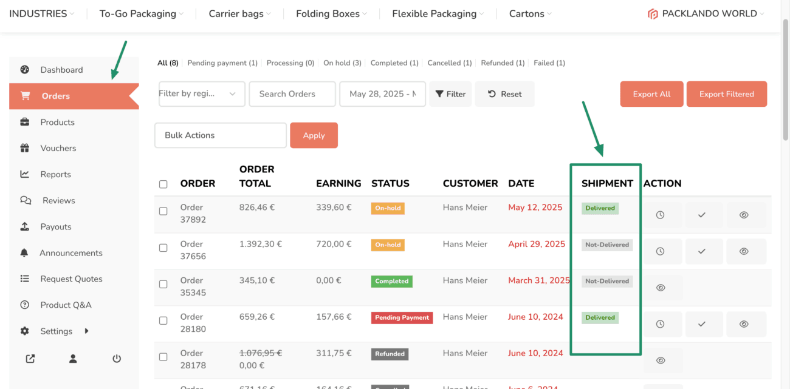View Order 28178 with eye icon

661,360
